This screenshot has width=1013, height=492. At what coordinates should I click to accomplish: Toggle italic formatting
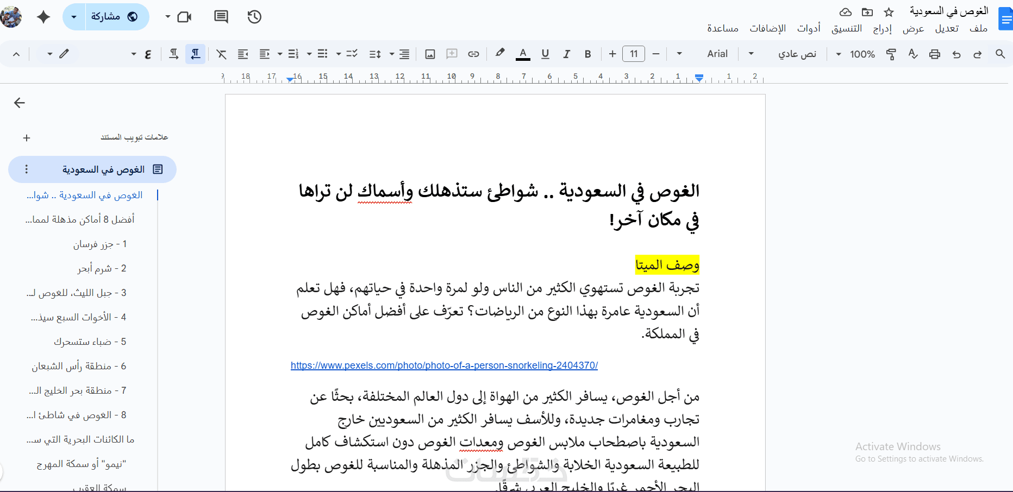tap(566, 54)
